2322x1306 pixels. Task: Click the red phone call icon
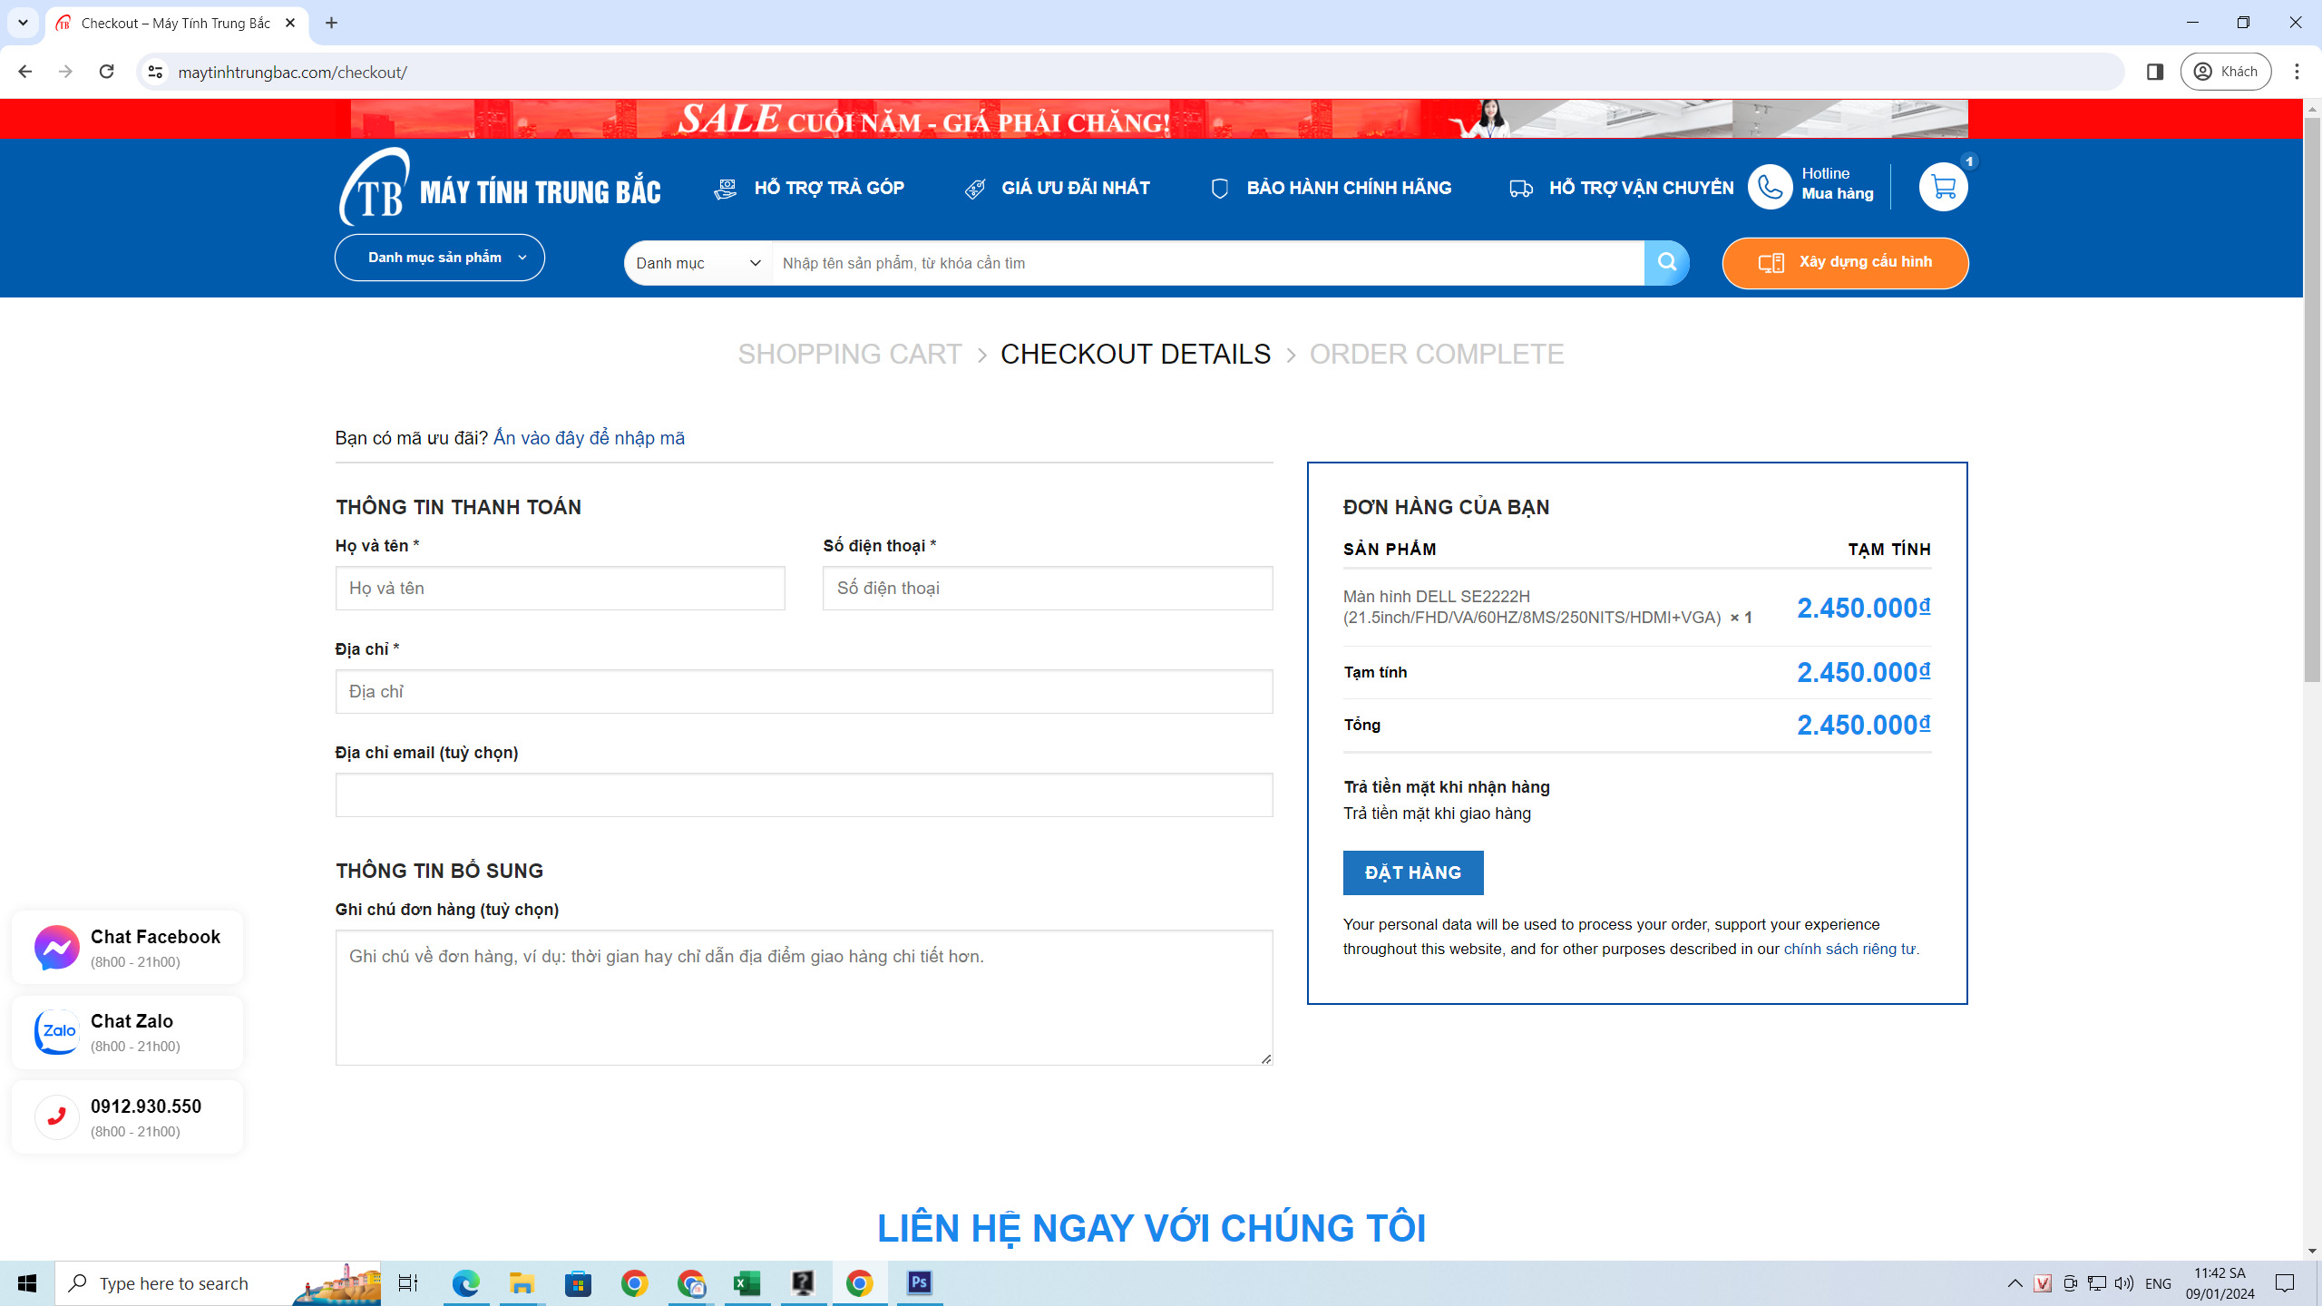(57, 1117)
